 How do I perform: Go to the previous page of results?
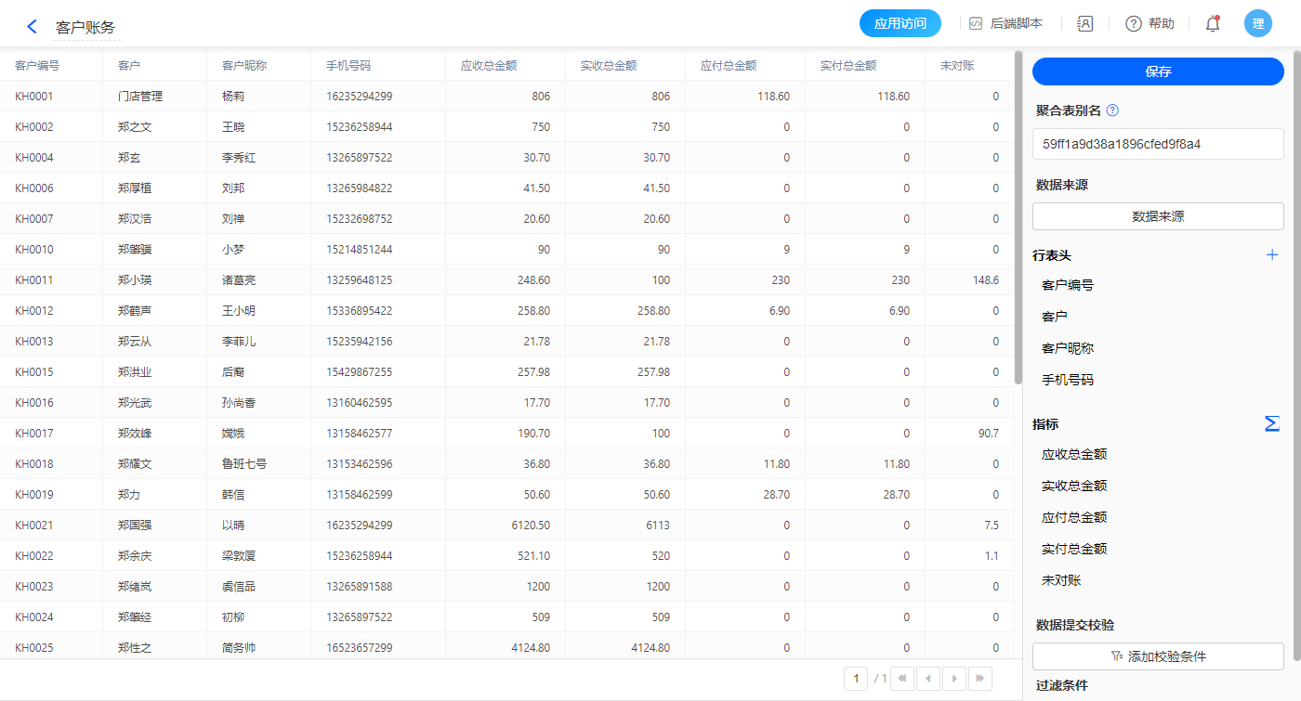[x=928, y=679]
